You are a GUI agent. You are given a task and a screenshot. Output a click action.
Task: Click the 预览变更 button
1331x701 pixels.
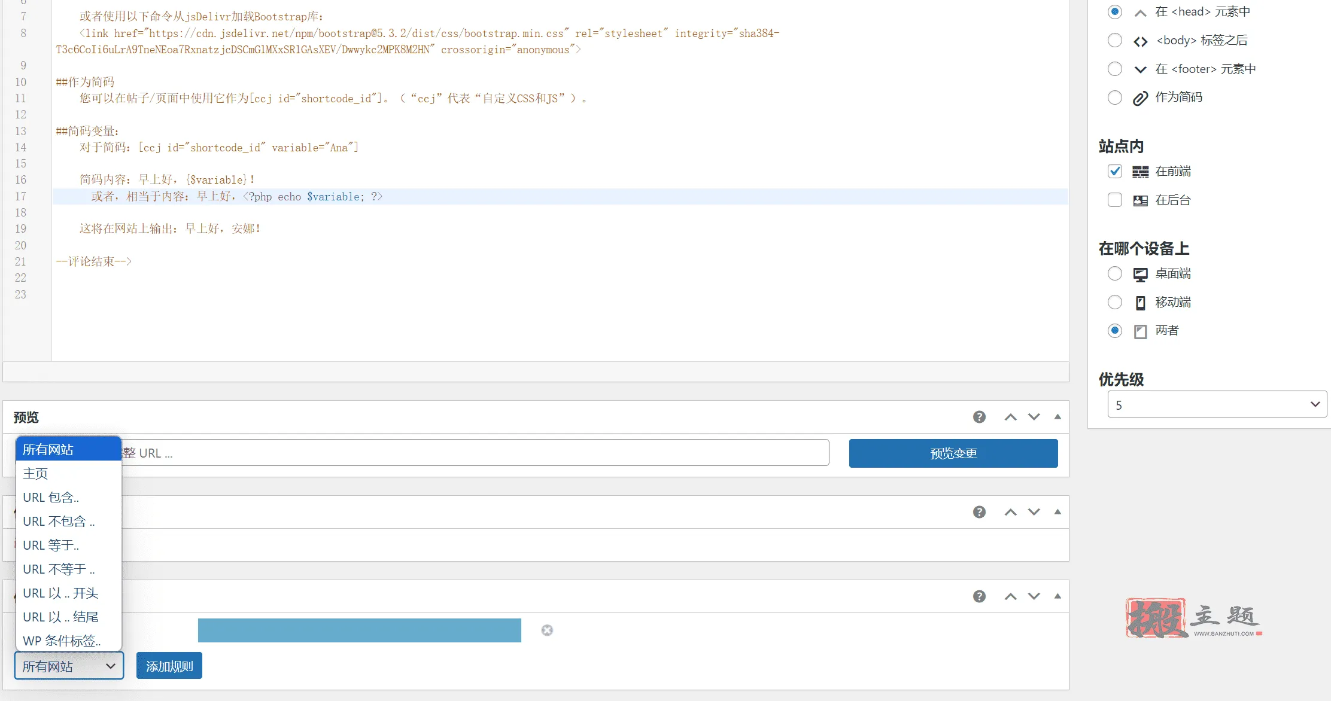click(x=953, y=453)
